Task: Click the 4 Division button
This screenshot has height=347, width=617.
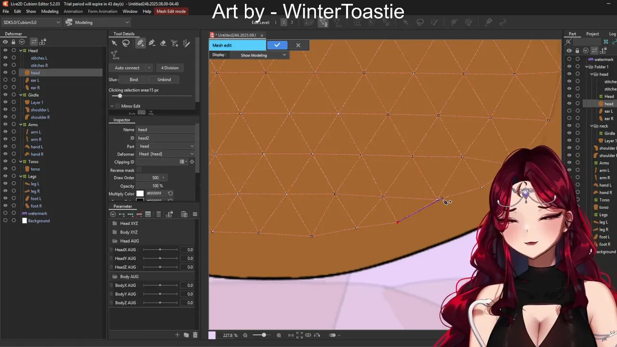Action: click(170, 68)
